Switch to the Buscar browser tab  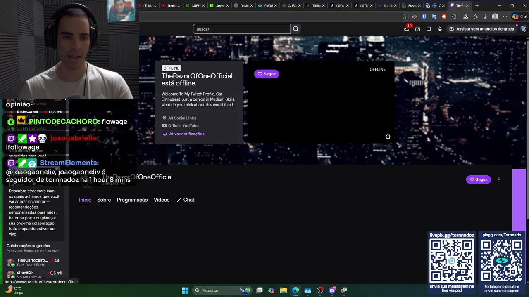tap(411, 6)
